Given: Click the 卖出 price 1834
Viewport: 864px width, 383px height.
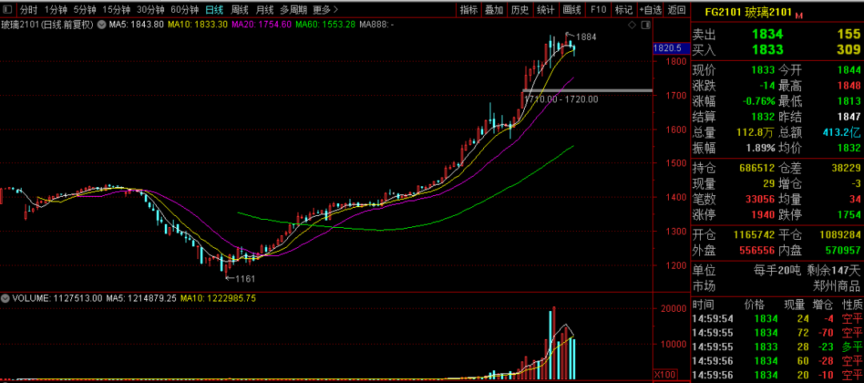Looking at the screenshot, I should coord(767,34).
